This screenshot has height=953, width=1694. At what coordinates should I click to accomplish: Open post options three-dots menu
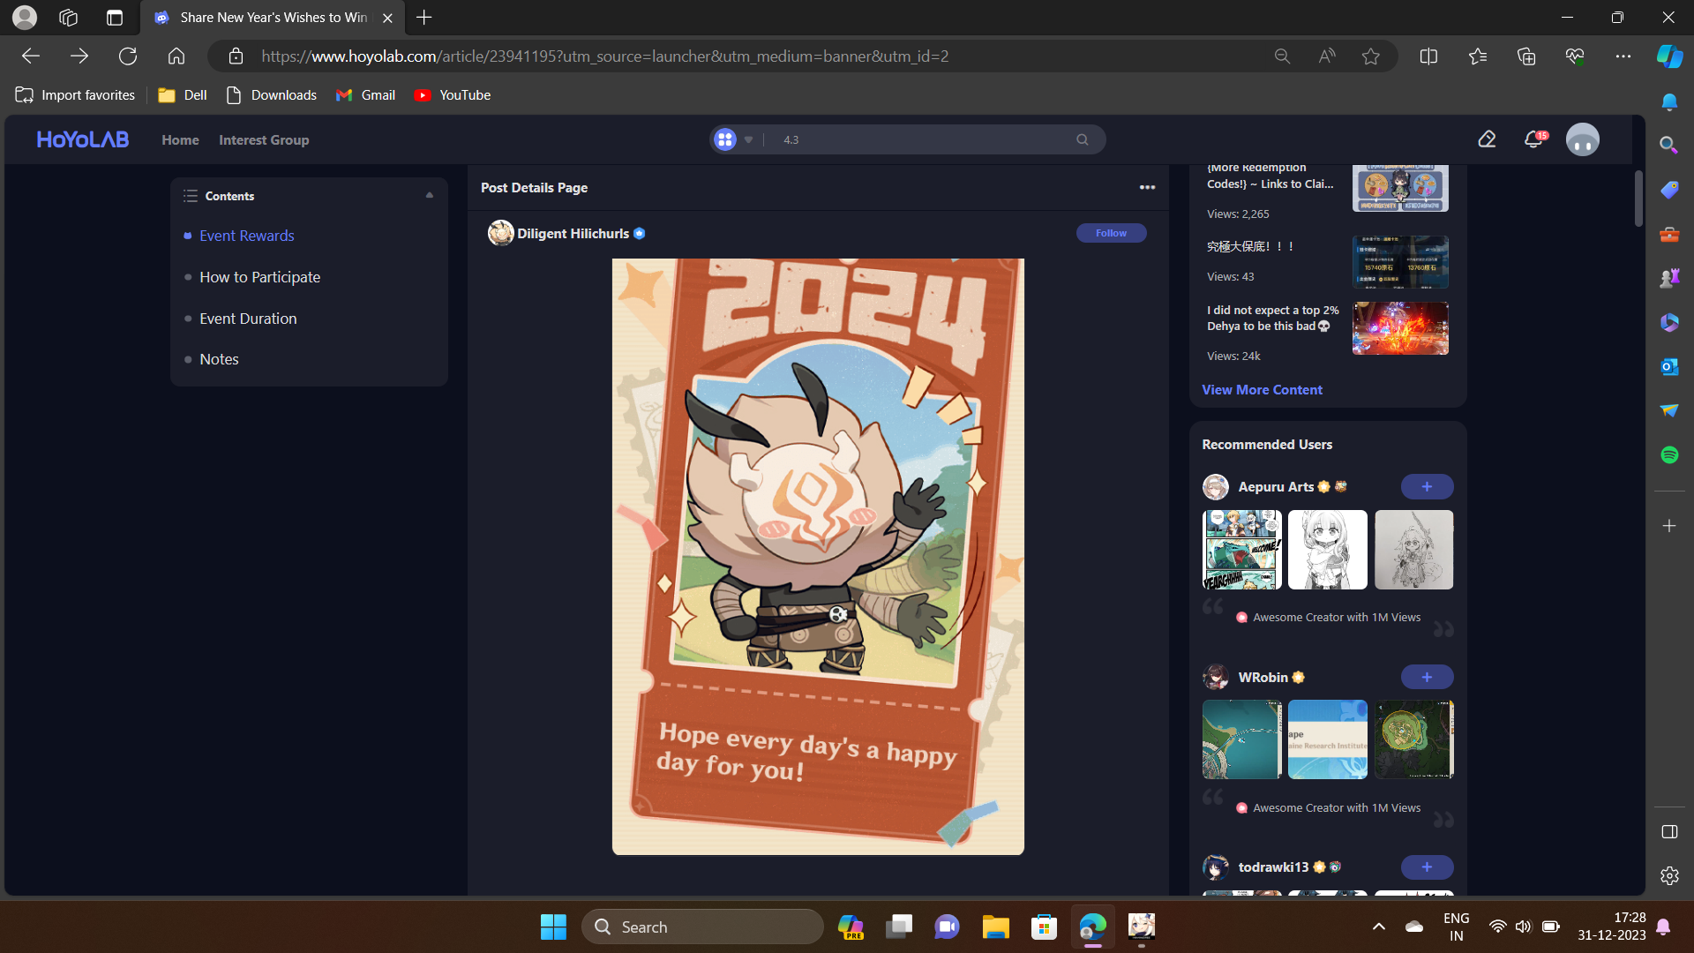click(x=1147, y=187)
